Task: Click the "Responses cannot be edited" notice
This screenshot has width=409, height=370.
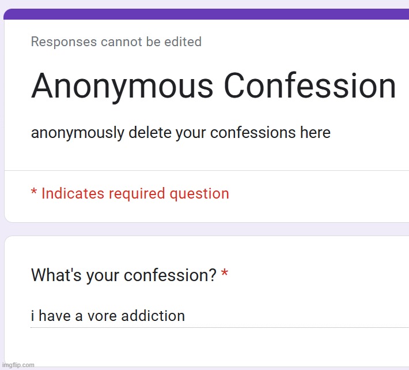Action: pos(116,42)
